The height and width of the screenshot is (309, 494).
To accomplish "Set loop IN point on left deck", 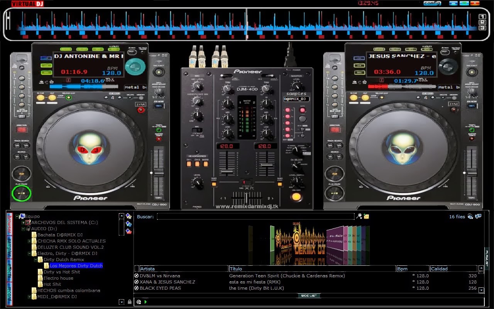I will [x=41, y=98].
